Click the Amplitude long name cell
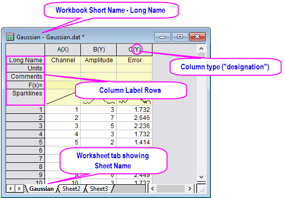 coord(99,60)
